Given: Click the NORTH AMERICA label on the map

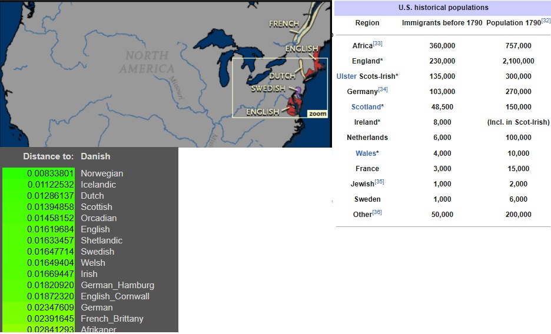Looking at the screenshot, I should point(147,62).
